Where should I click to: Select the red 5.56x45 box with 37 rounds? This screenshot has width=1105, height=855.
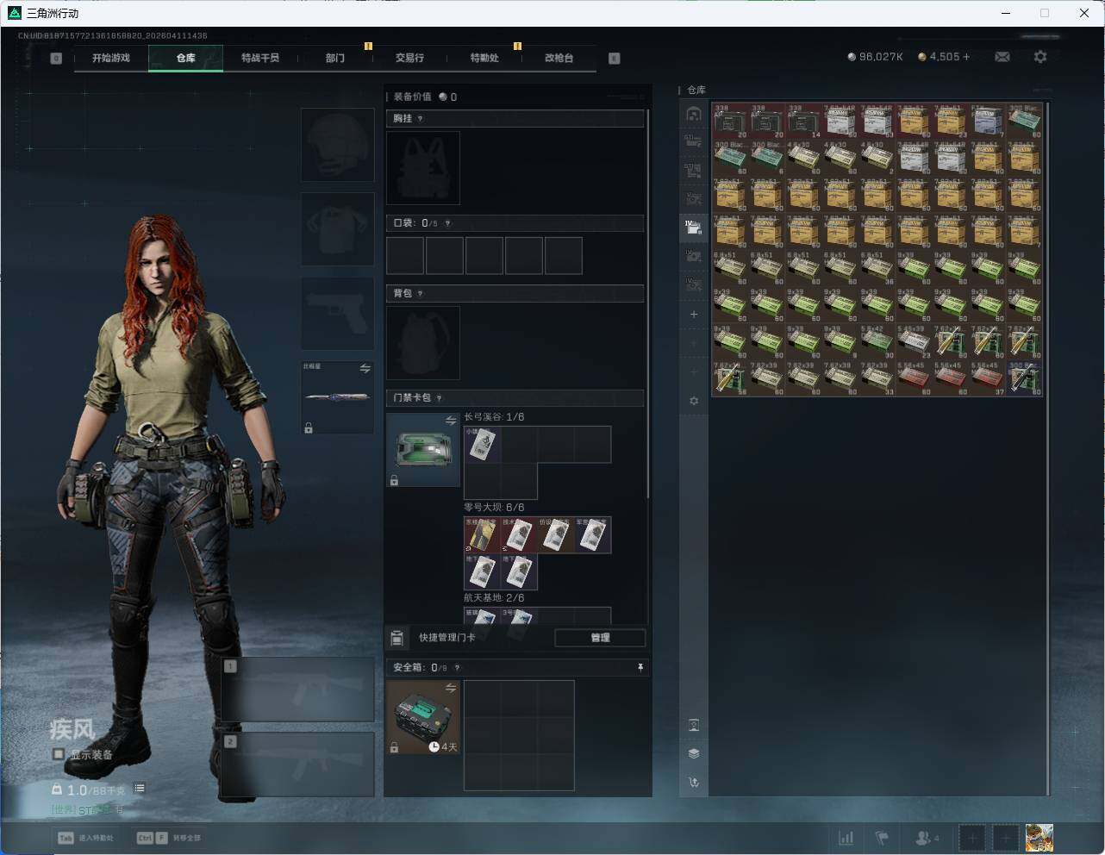coord(988,379)
